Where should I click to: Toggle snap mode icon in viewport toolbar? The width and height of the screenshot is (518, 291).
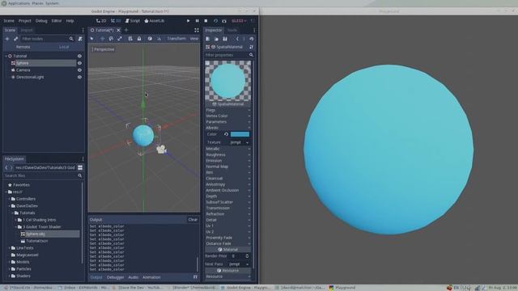159,39
